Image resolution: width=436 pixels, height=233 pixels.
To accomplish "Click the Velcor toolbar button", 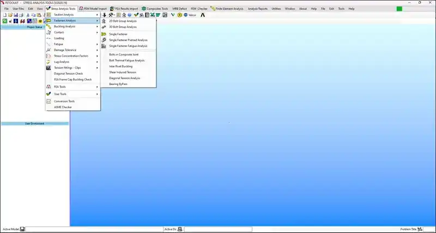I will coord(190,15).
